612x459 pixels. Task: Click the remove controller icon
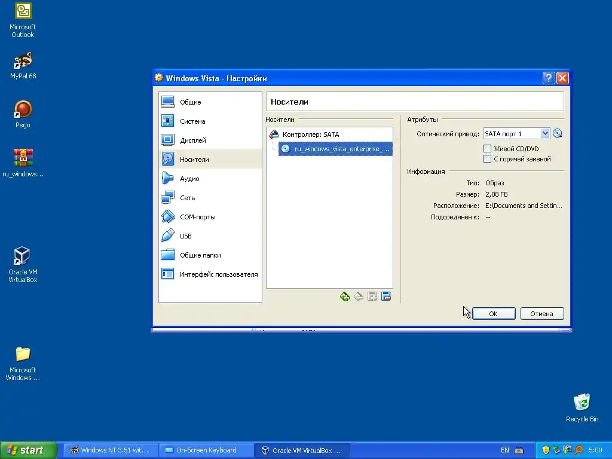tap(386, 296)
